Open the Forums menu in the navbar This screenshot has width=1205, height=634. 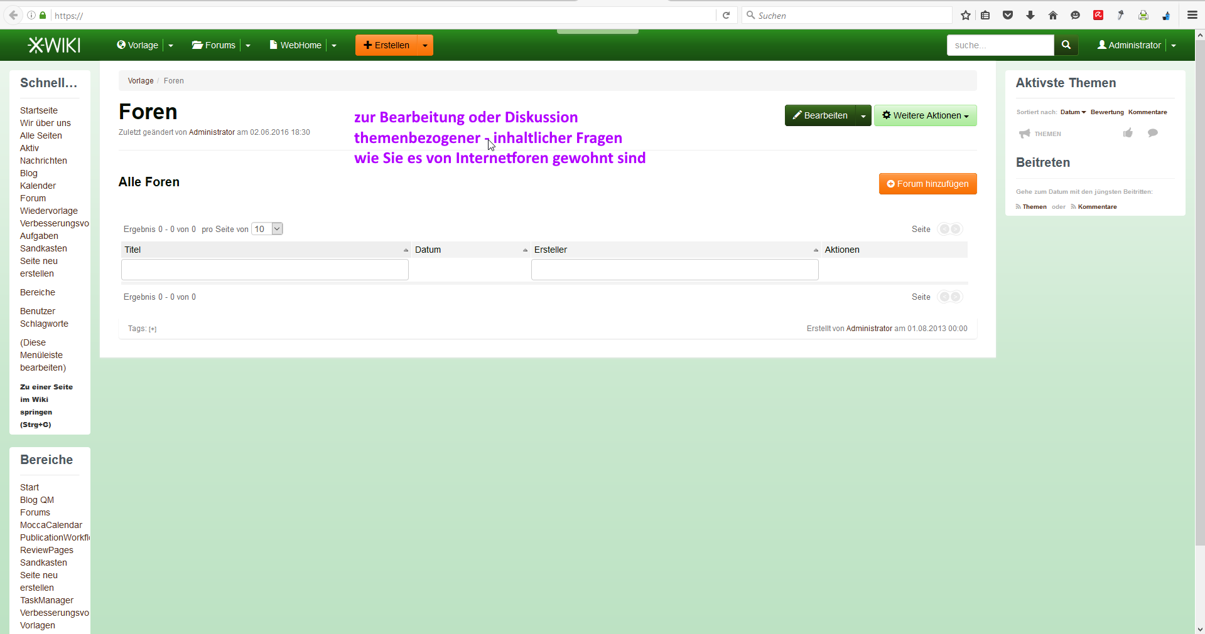[213, 45]
